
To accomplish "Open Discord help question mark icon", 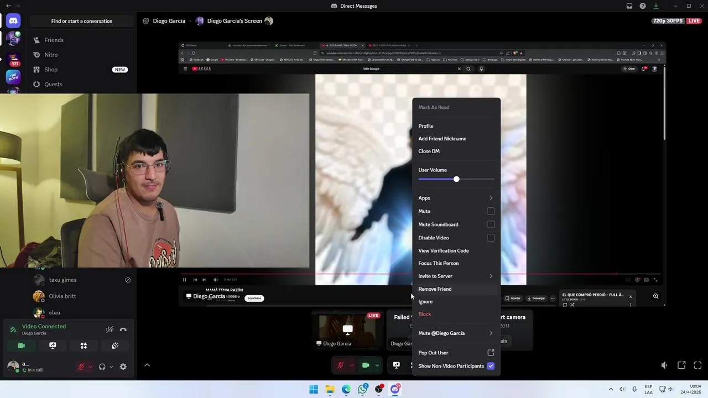I will [643, 6].
